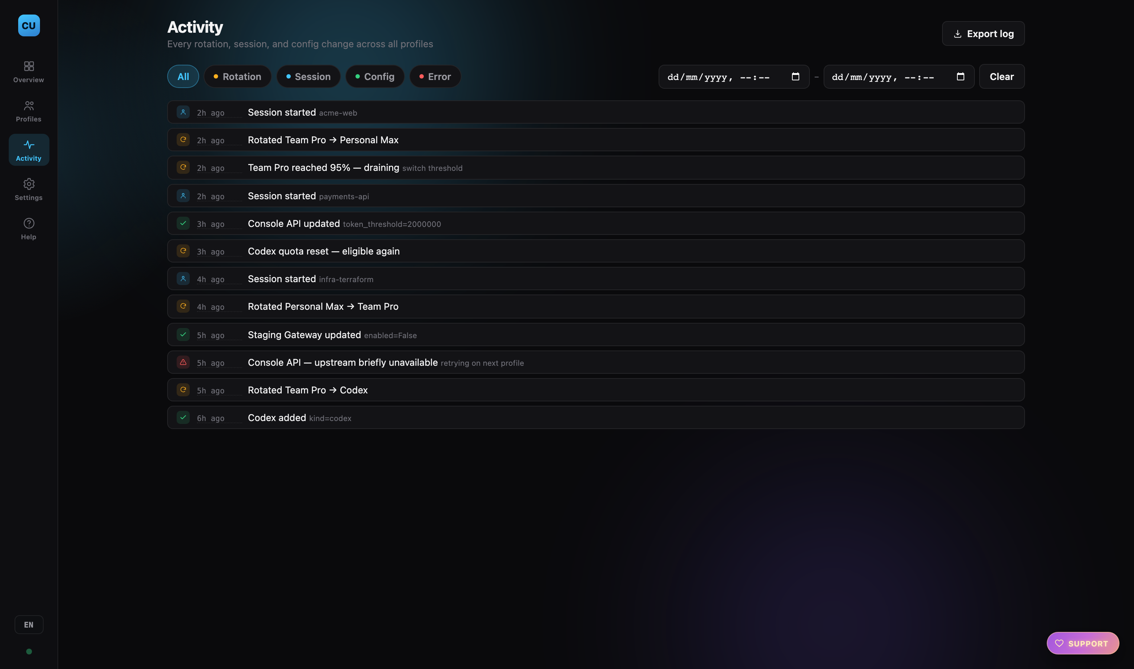1134x669 pixels.
Task: Click rotation icon on Team Pro → Codex
Action: pyautogui.click(x=183, y=389)
